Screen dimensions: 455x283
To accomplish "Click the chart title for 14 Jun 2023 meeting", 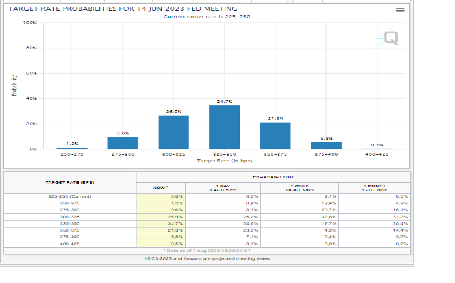I will (x=123, y=9).
